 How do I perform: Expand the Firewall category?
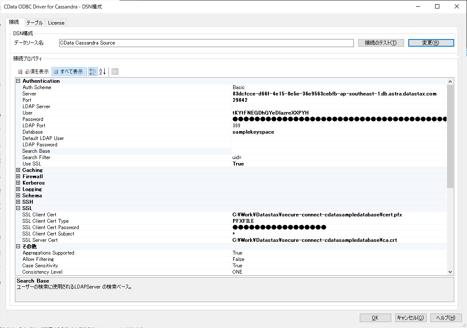(18, 177)
